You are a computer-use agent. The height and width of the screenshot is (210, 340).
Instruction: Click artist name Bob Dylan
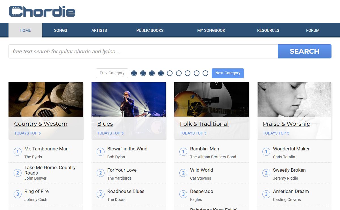pyautogui.click(x=116, y=157)
